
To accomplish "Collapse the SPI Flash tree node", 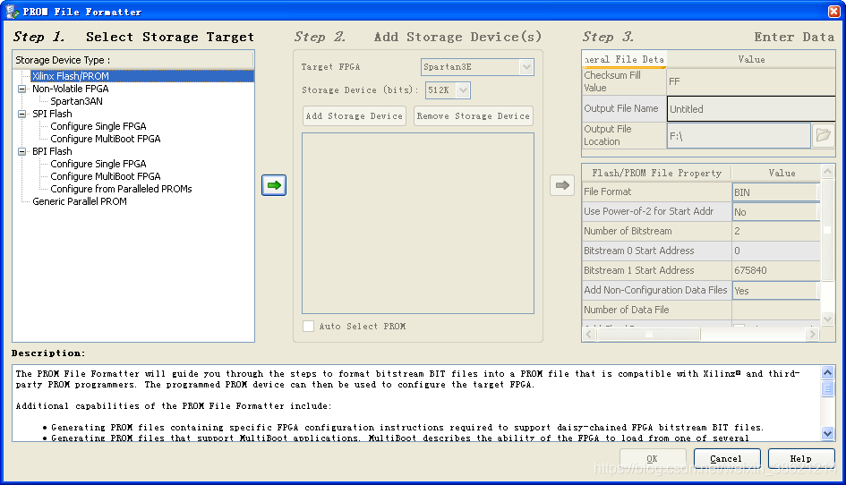I will (22, 114).
